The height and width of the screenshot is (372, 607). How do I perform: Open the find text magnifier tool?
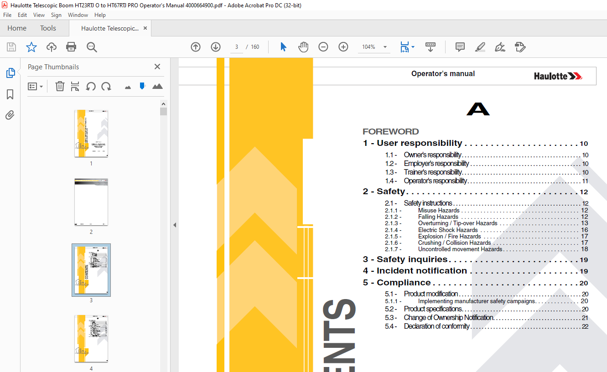point(92,47)
